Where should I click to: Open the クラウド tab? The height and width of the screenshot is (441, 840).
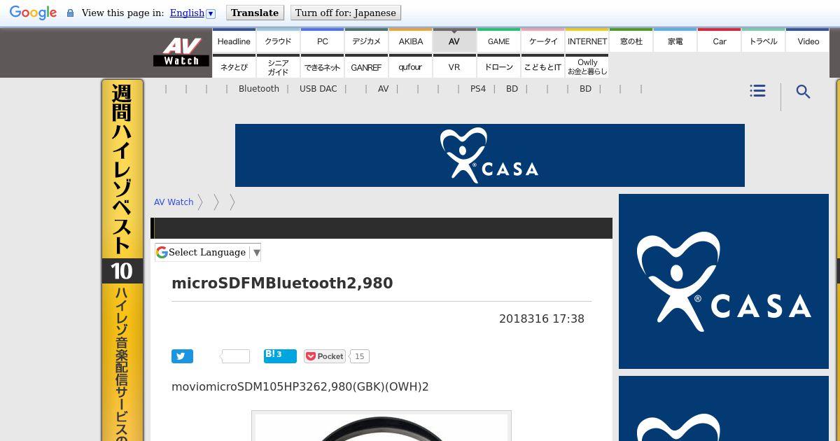pos(278,41)
